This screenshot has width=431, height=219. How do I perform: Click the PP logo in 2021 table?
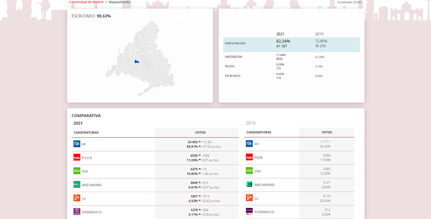(x=77, y=144)
